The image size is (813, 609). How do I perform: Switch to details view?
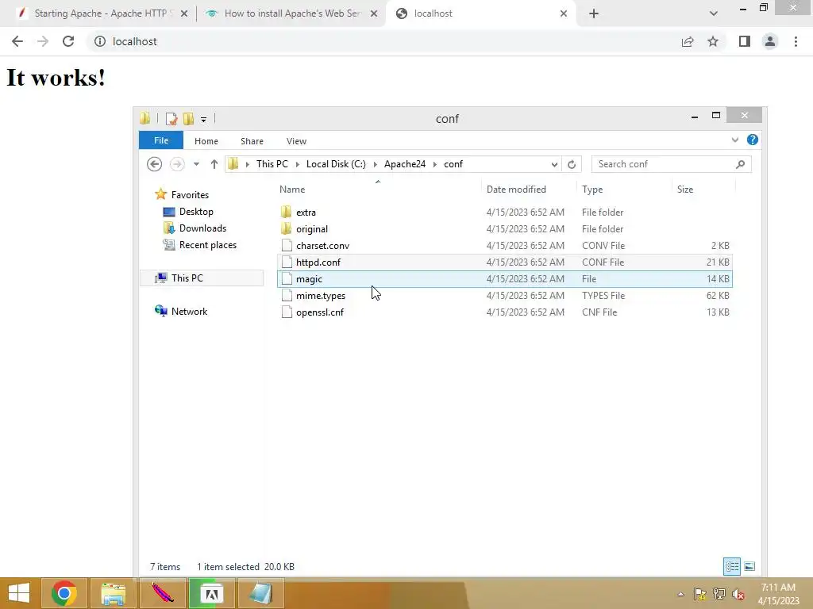(731, 566)
